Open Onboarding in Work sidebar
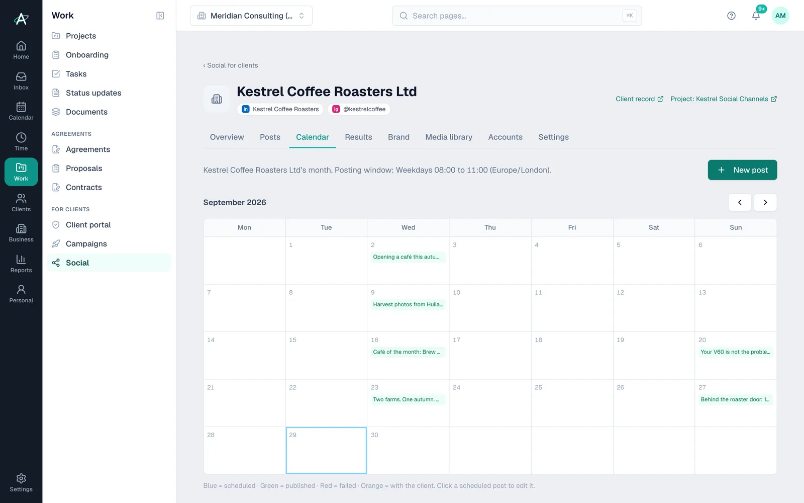This screenshot has height=503, width=804. tap(109, 55)
